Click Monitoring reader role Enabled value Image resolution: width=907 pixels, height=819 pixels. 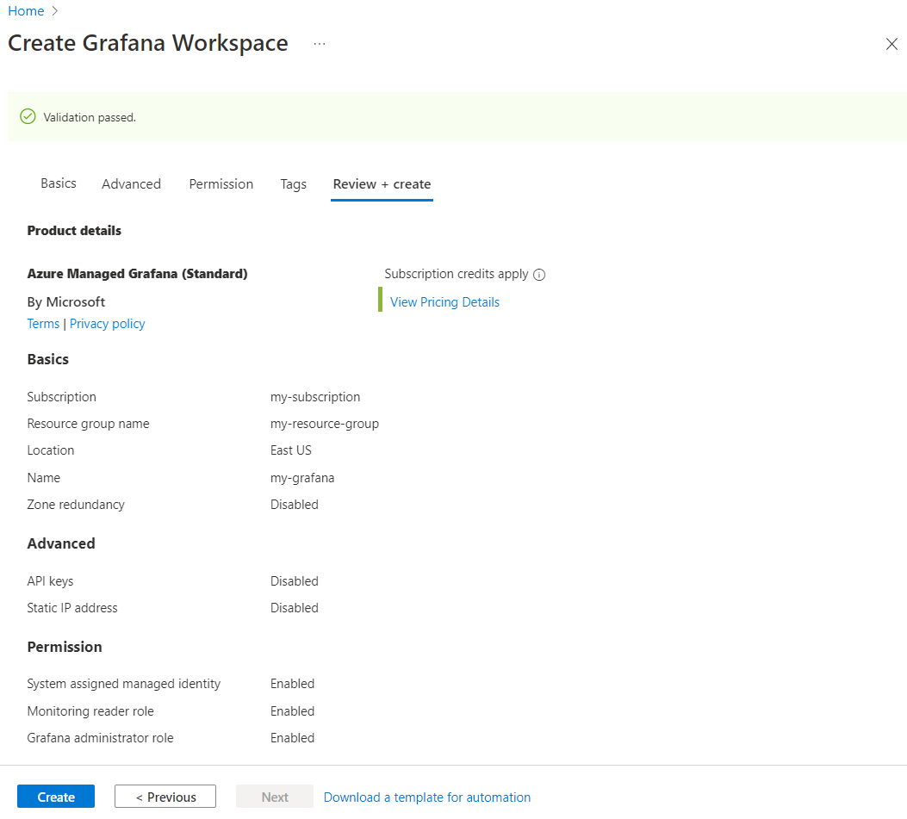pos(293,710)
